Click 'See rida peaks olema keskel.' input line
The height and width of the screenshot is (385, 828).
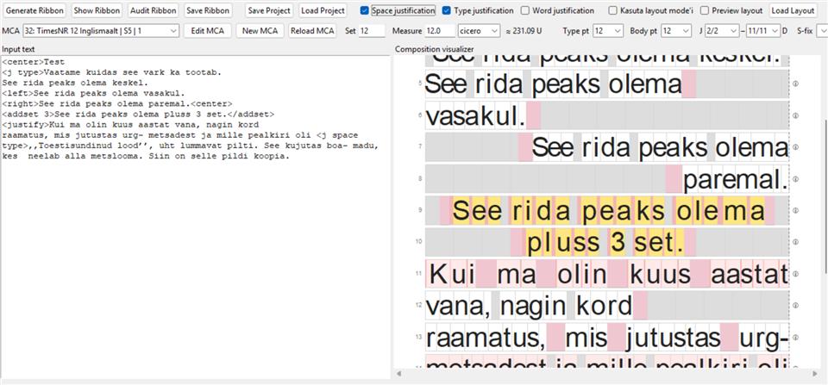76,83
